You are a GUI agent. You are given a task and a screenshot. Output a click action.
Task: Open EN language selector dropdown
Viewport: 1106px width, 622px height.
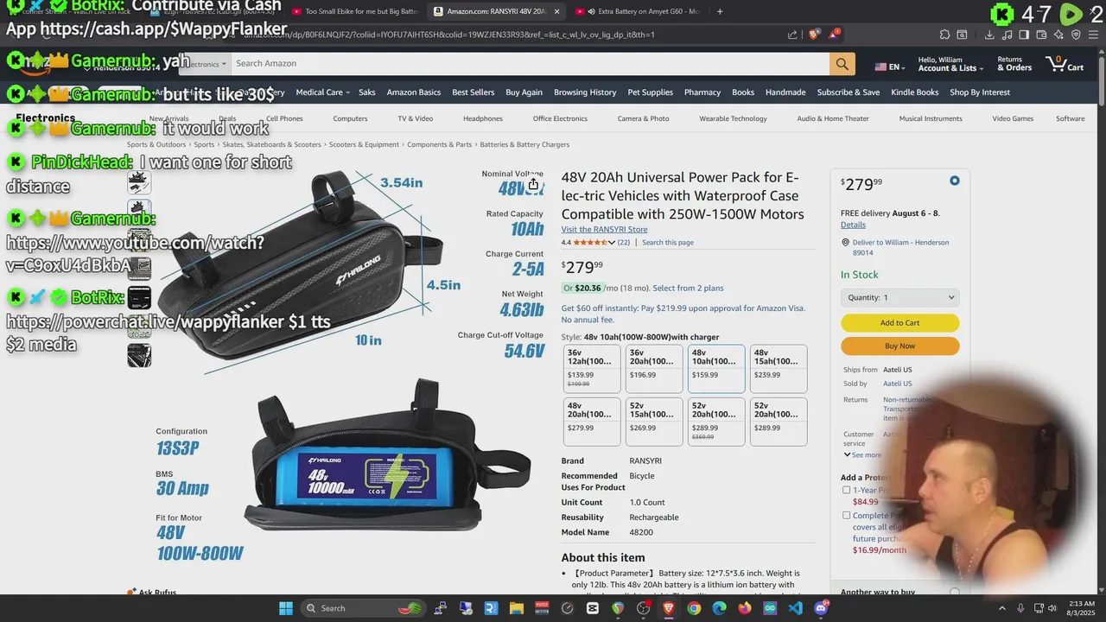(889, 67)
